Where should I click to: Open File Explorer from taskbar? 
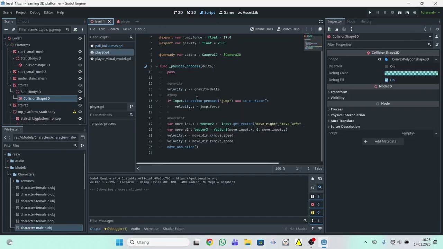(x=247, y=242)
